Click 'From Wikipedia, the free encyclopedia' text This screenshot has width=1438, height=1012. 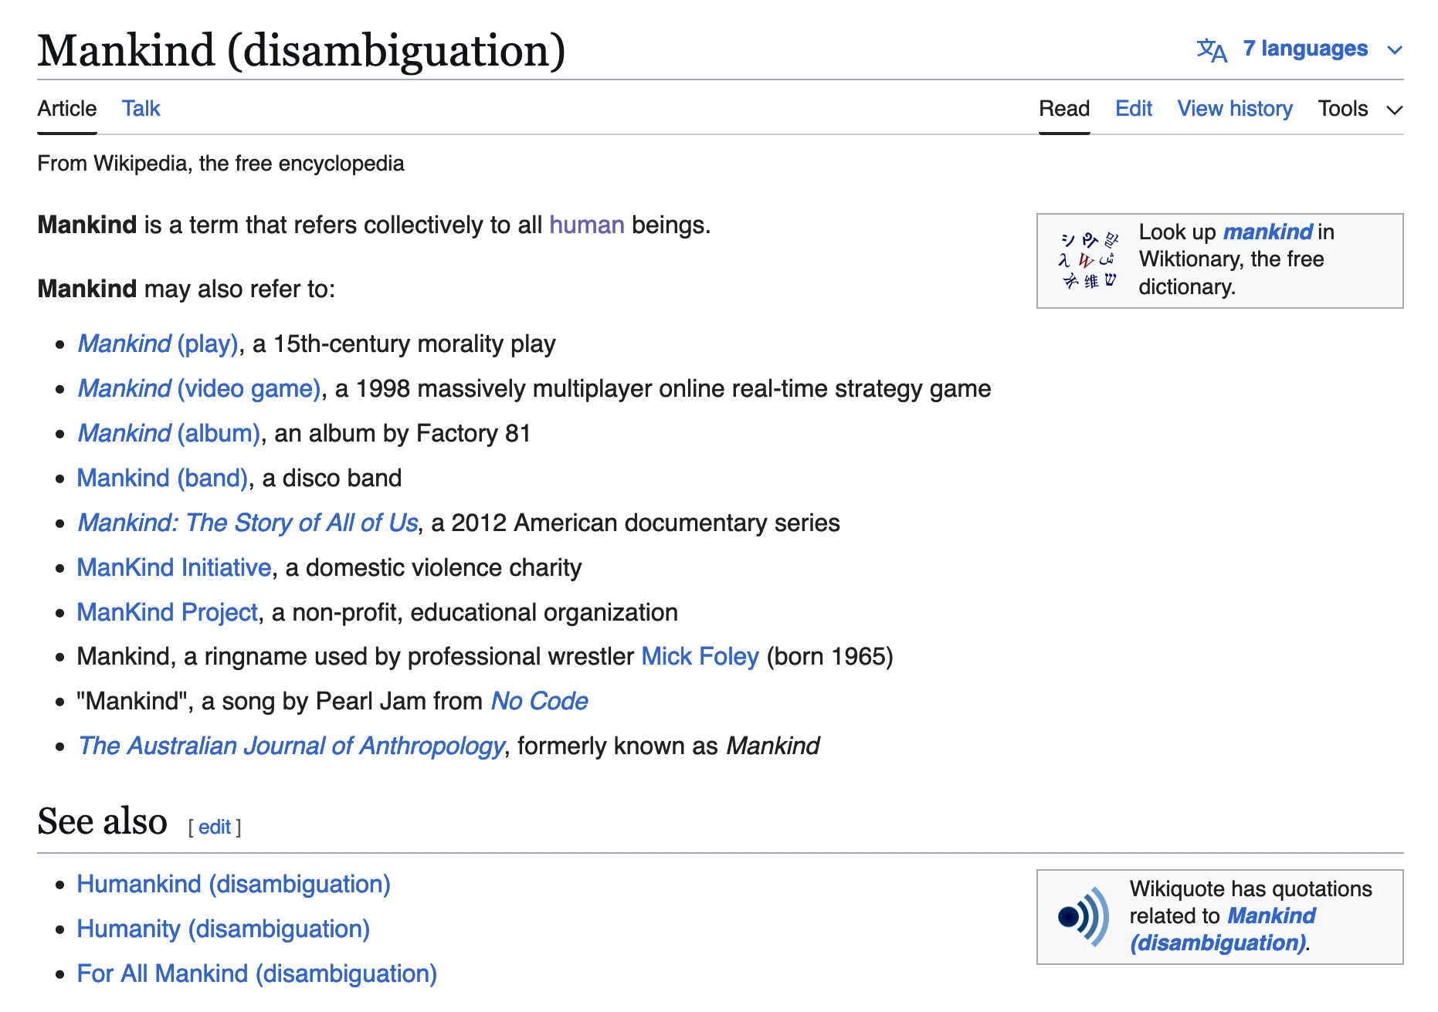tap(220, 164)
